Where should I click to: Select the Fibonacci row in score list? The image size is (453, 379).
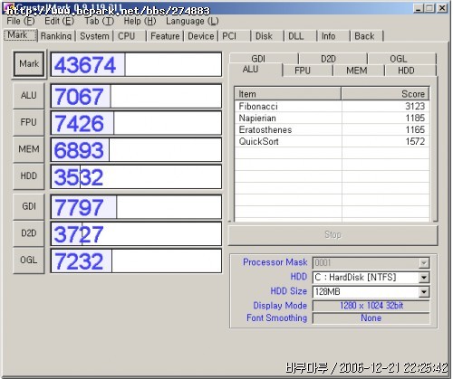click(332, 107)
